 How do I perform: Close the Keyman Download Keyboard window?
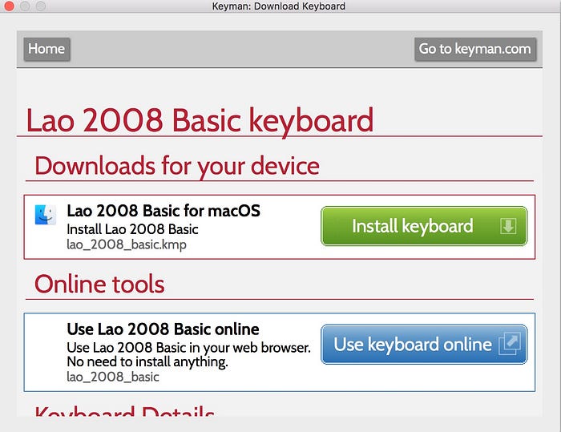(9, 6)
